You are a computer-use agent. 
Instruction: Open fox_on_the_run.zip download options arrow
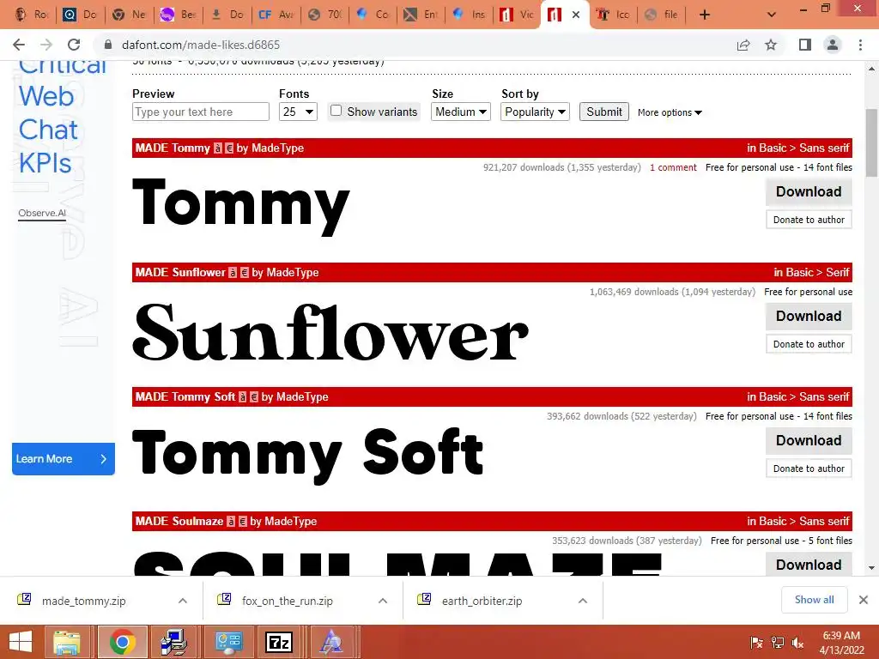coord(383,601)
